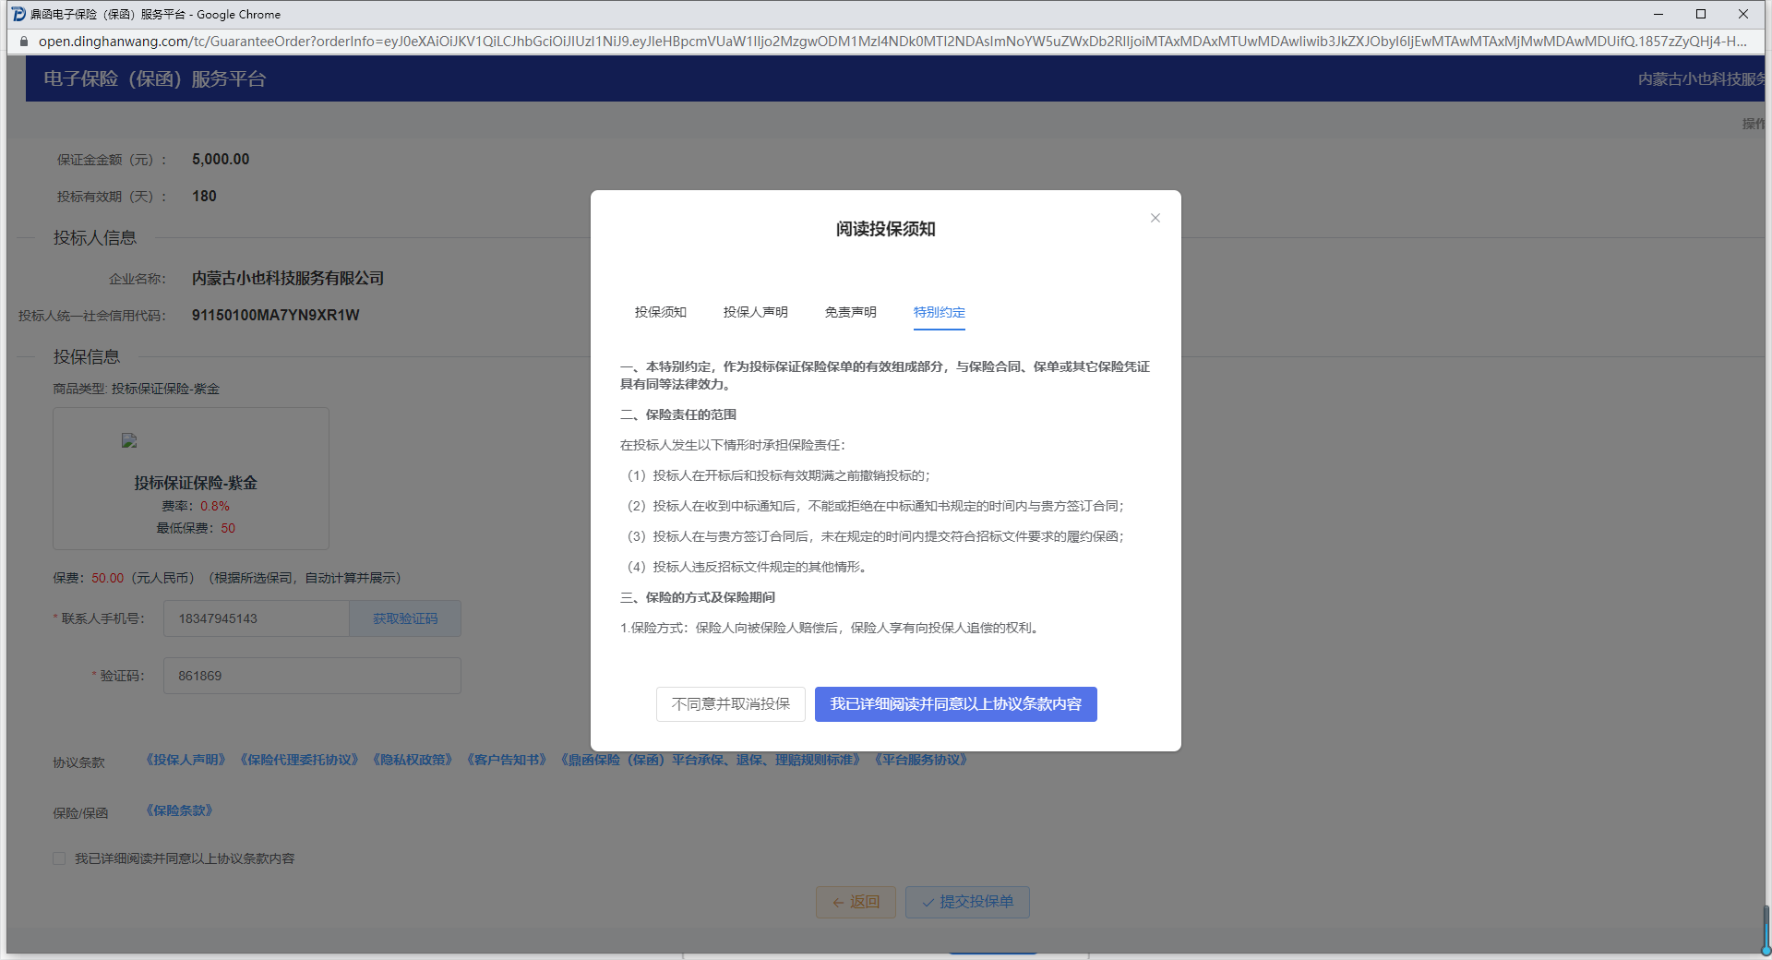Click the 费率 0.8% text
This screenshot has width=1772, height=960.
tap(196, 506)
